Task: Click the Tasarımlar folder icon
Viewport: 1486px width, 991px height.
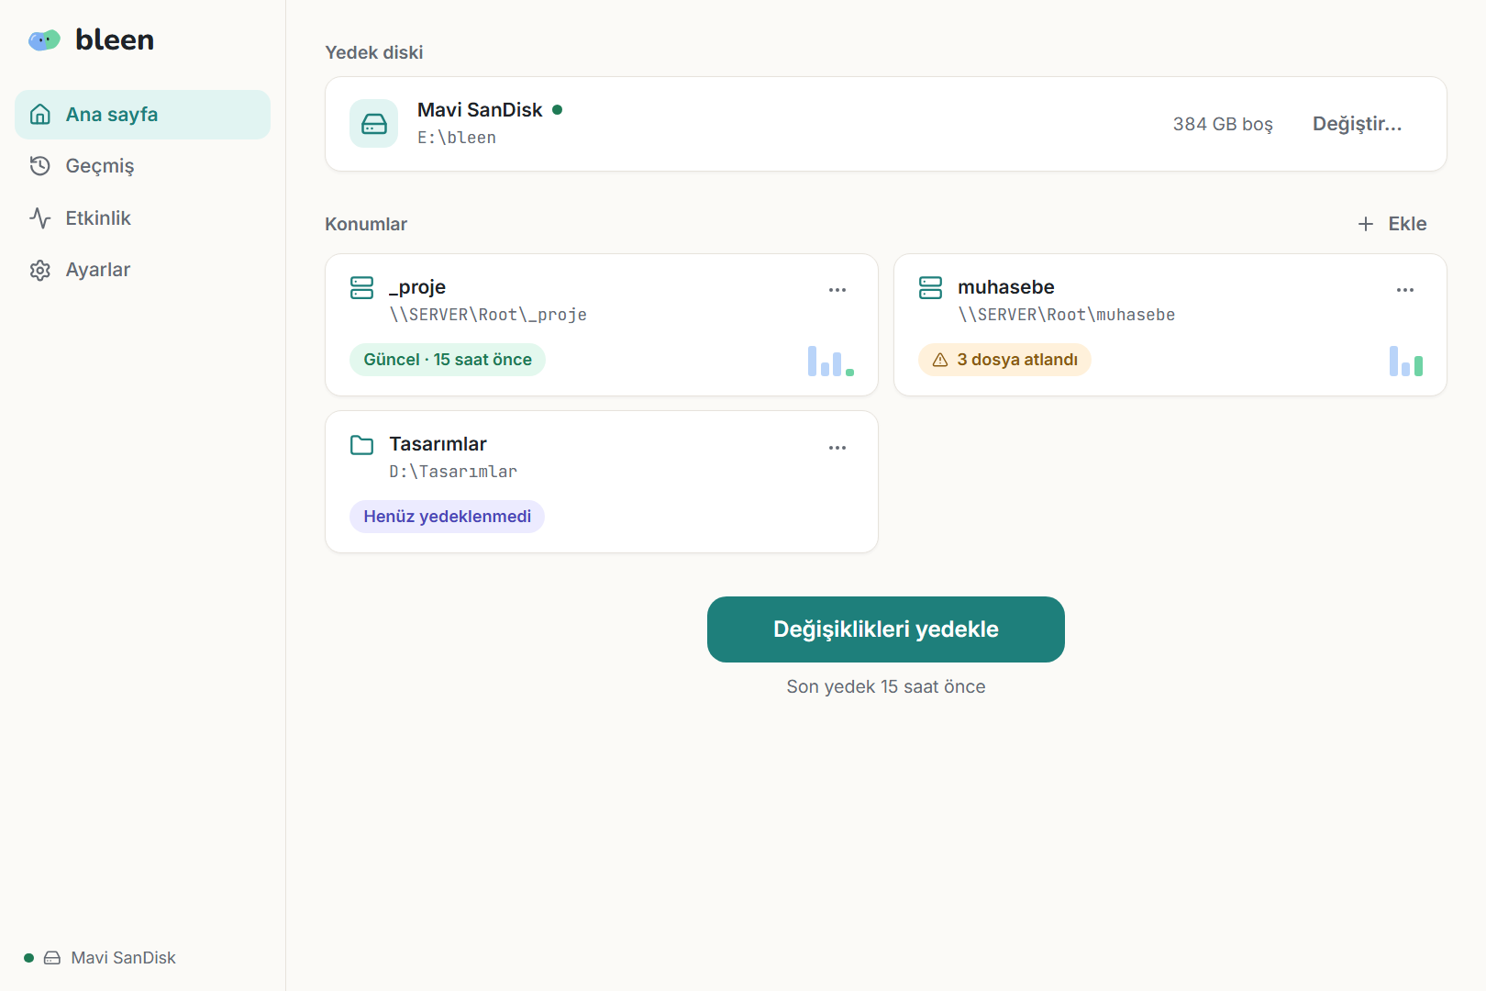Action: [362, 445]
